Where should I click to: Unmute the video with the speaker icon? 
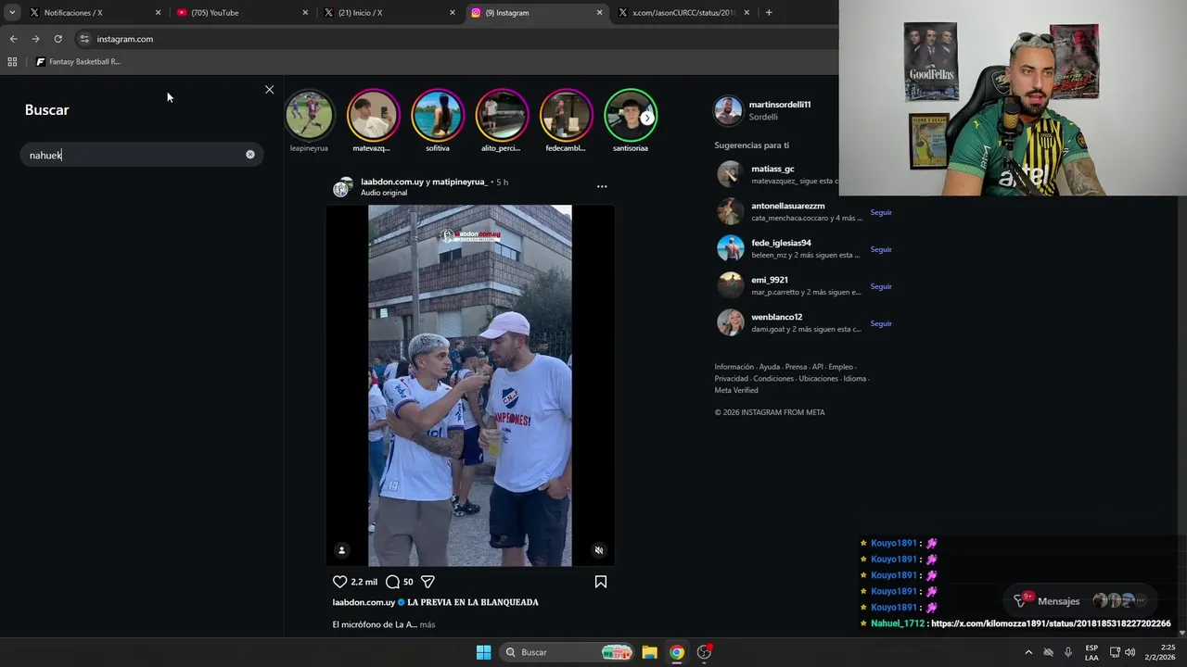pyautogui.click(x=599, y=550)
